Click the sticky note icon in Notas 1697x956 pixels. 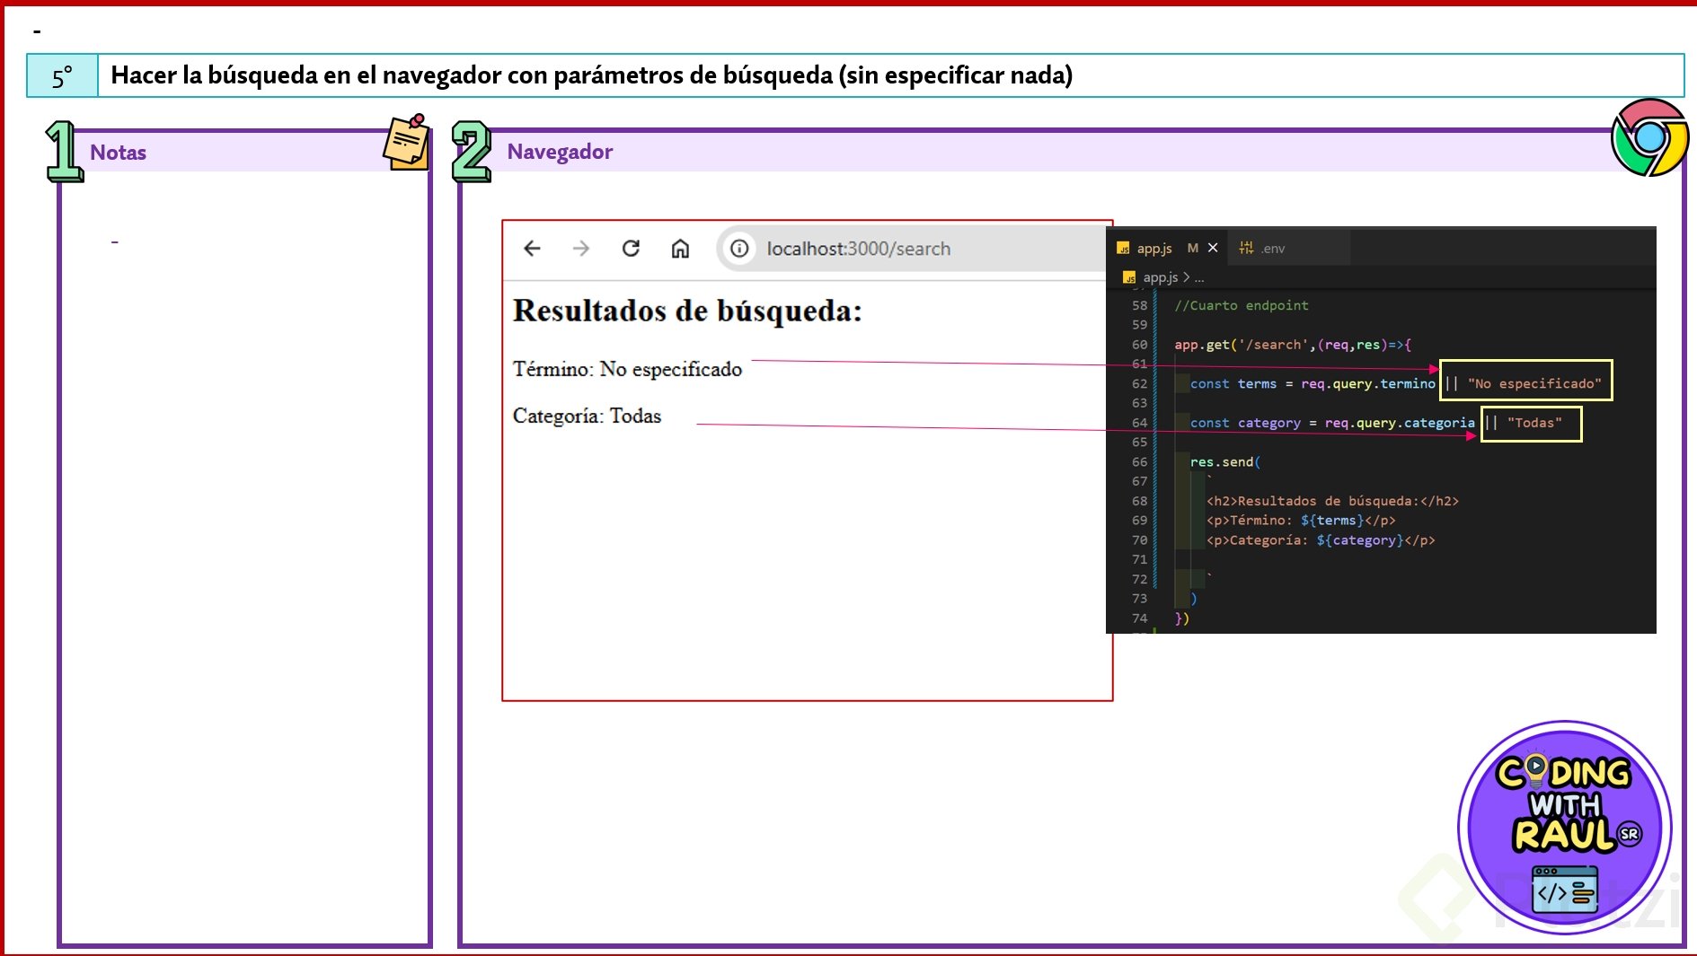click(x=407, y=141)
